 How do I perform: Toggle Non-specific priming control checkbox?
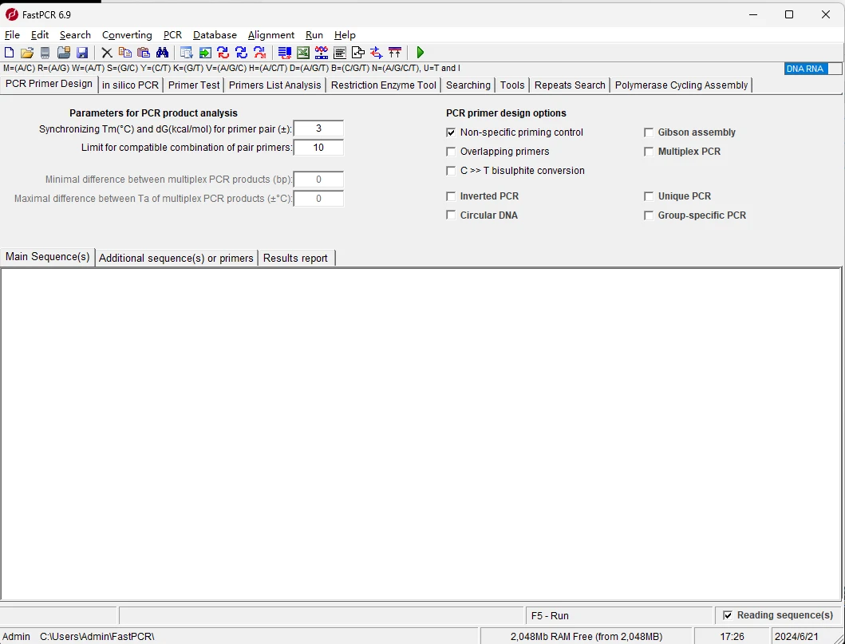click(451, 132)
